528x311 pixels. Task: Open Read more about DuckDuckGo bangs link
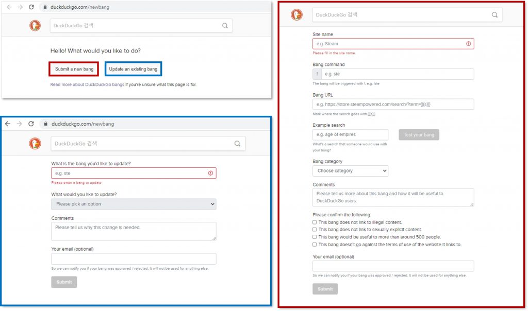click(87, 84)
